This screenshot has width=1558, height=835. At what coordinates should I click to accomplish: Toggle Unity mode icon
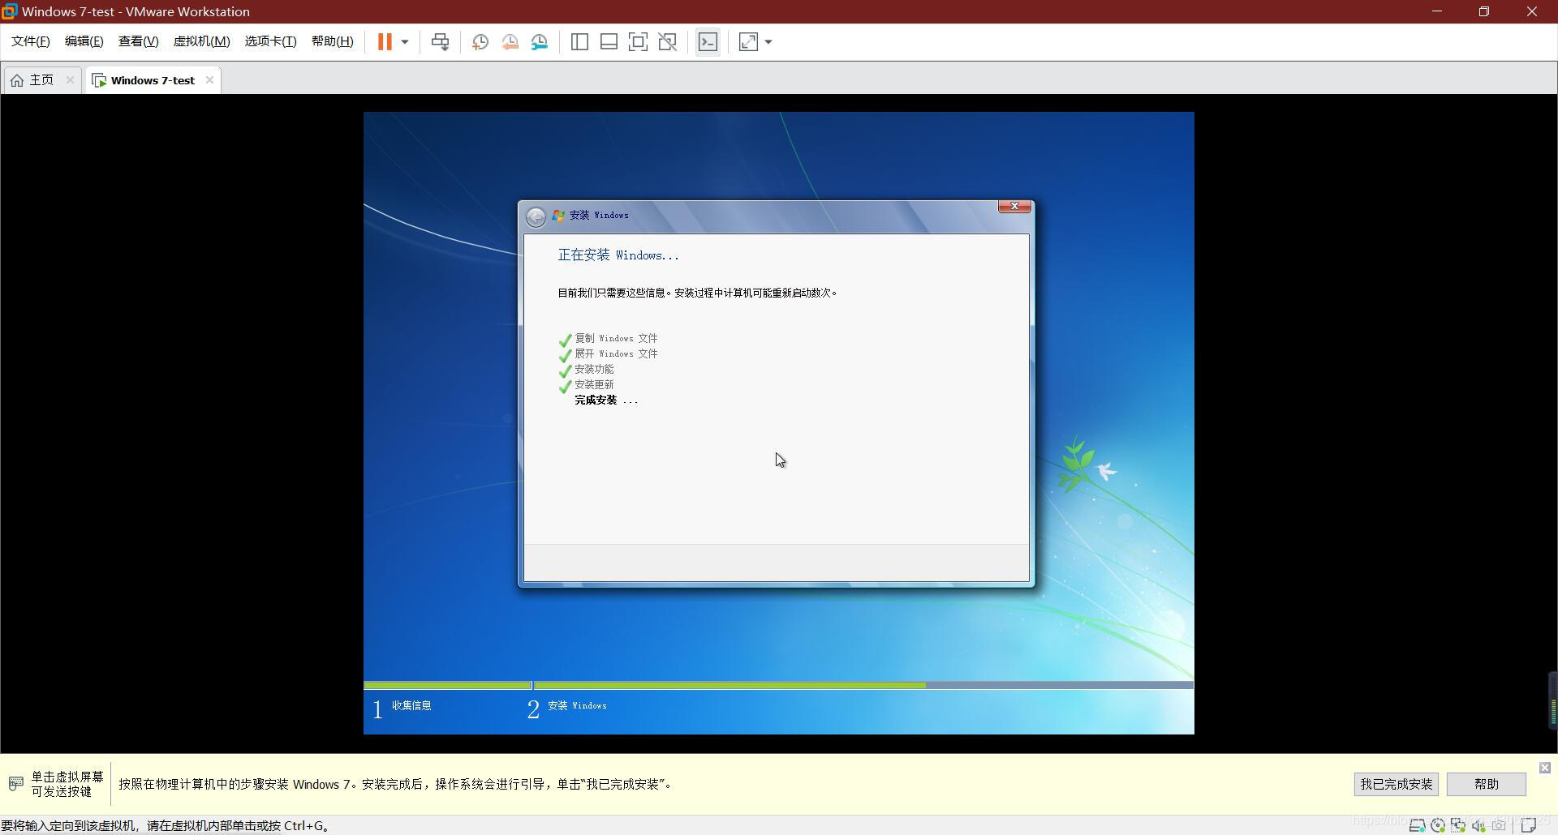[x=668, y=41]
